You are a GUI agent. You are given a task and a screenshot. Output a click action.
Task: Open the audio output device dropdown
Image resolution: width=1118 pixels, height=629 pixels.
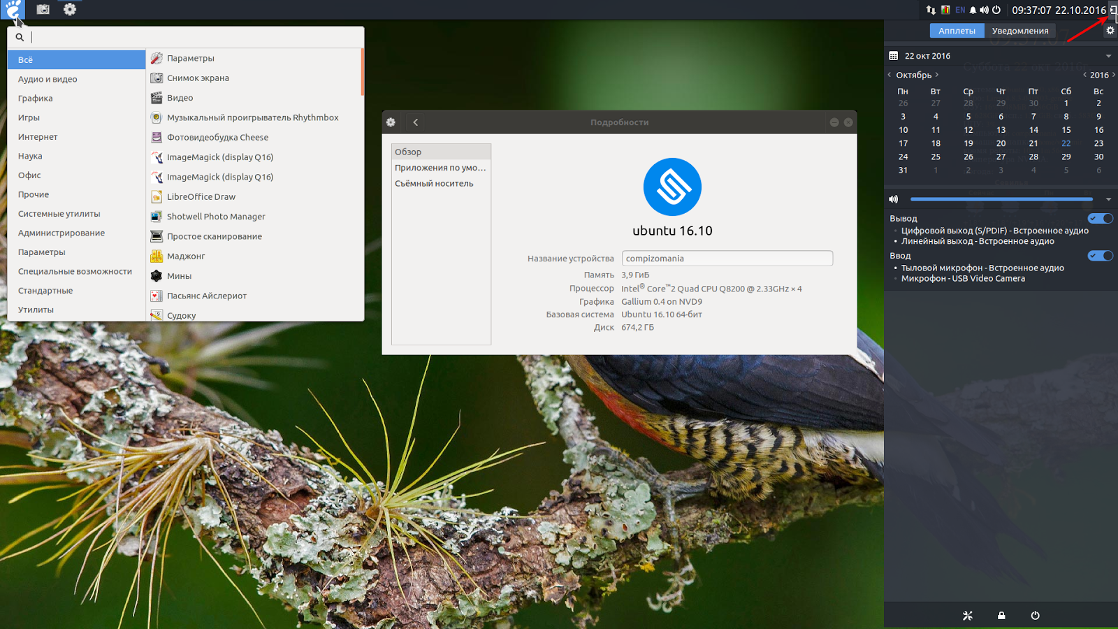tap(1108, 199)
